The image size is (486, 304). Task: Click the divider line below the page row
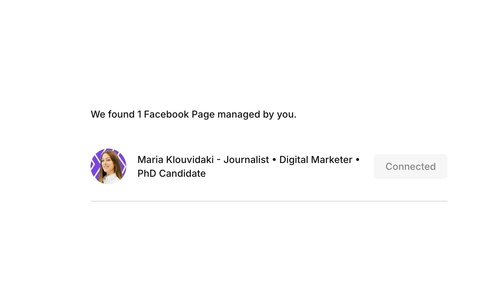(x=268, y=201)
